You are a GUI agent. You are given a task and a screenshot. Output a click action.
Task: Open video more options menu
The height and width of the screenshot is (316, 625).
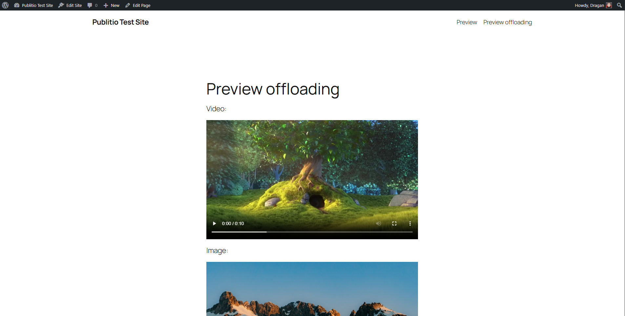[410, 223]
